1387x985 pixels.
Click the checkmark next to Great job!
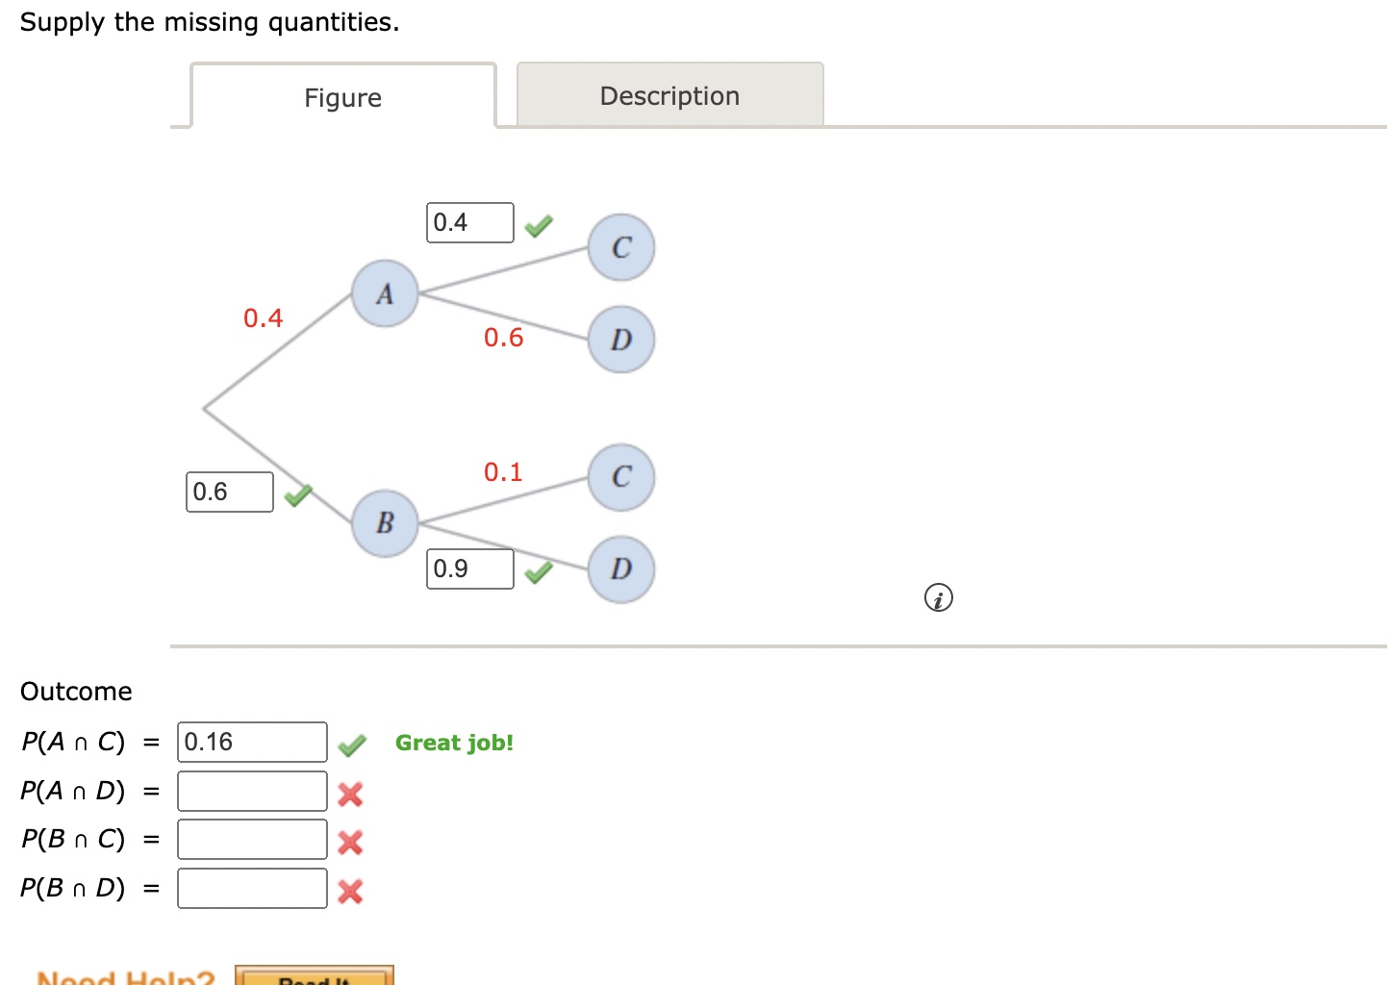pos(353,745)
